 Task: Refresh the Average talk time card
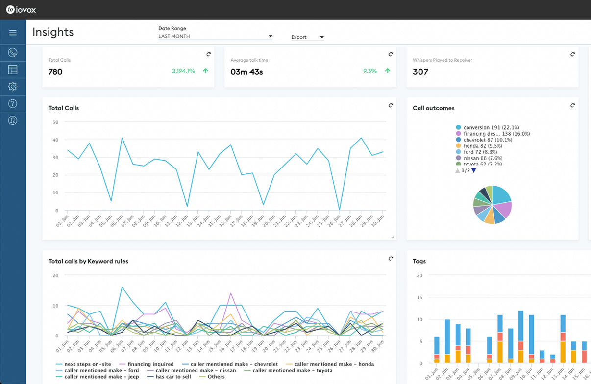tap(391, 54)
